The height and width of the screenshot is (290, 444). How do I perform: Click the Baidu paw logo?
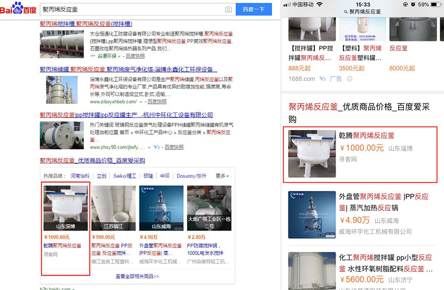coord(18,8)
